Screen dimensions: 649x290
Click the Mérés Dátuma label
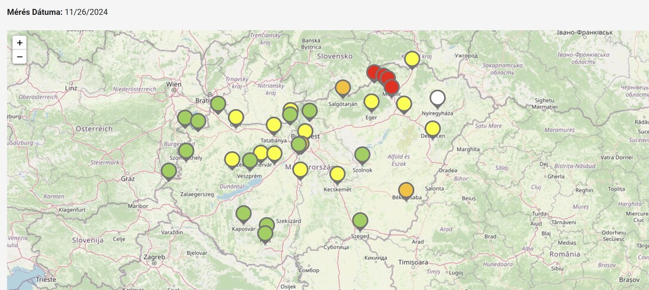pos(35,12)
